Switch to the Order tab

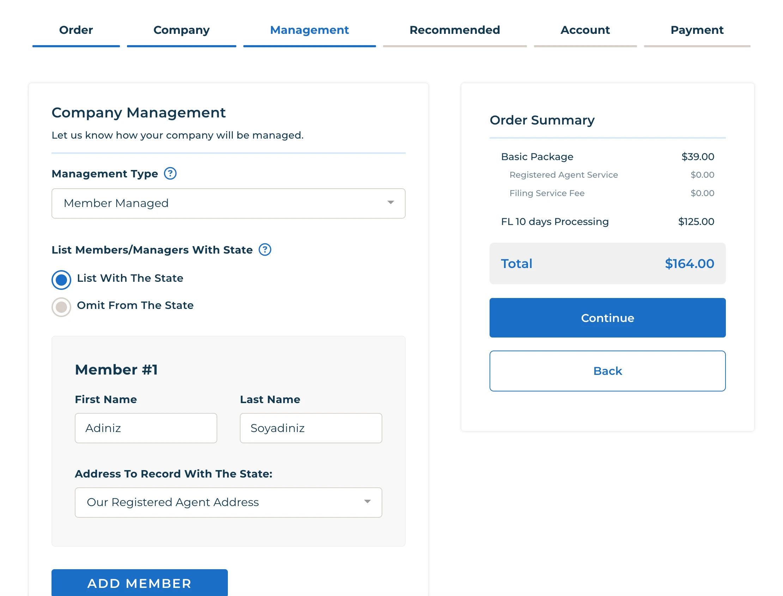(75, 30)
